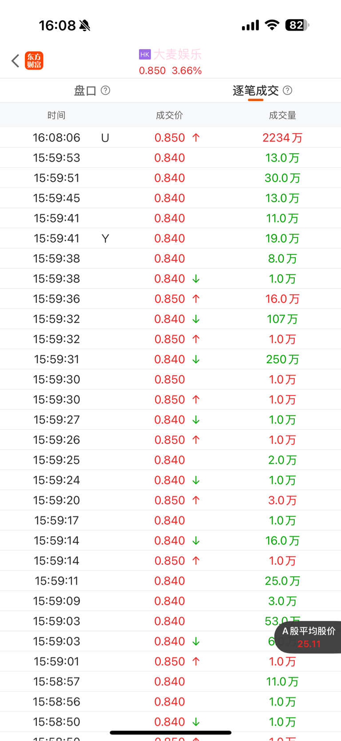Select the 逐笔成交 tab
The height and width of the screenshot is (741, 341).
click(x=255, y=91)
